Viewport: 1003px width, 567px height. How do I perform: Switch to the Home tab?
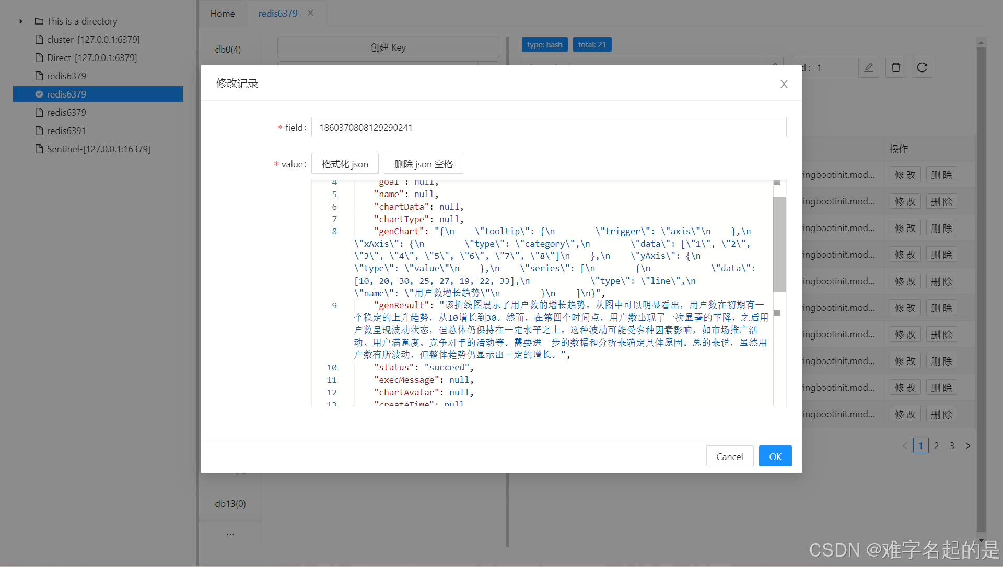[x=223, y=14]
